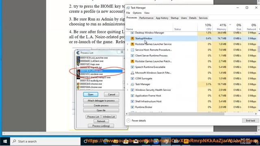This screenshot has width=260, height=146.
Task: Click the Start a search box
Action: [x=45, y=142]
